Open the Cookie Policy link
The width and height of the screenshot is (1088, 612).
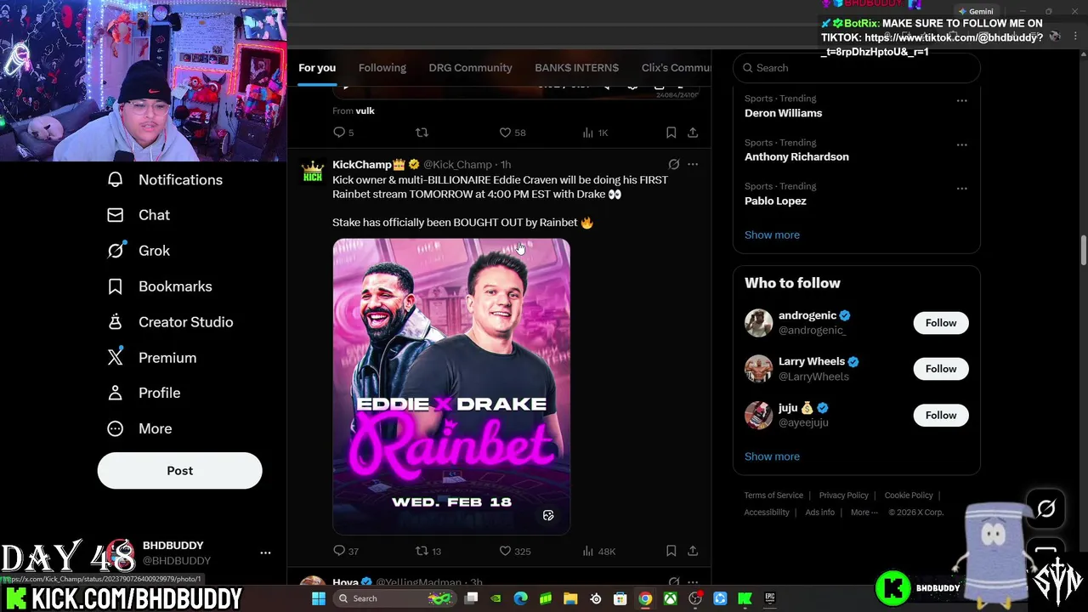pos(908,496)
